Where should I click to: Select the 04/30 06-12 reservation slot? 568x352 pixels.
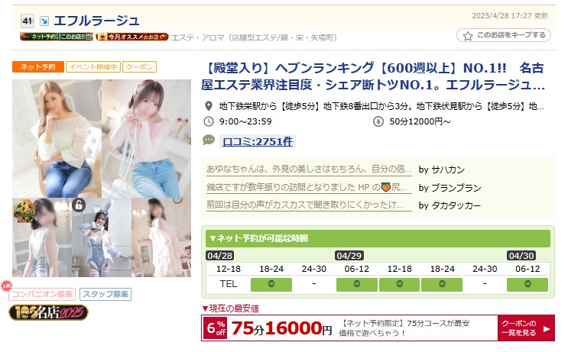coord(527,284)
